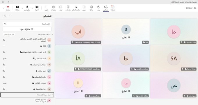Raise hand using رفع button
This screenshot has height=105, width=198.
pyautogui.click(x=98, y=8)
